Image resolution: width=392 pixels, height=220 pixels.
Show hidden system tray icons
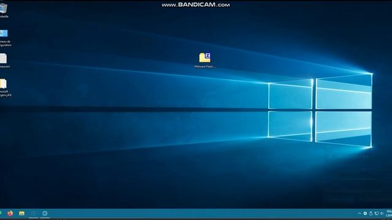pos(360,213)
